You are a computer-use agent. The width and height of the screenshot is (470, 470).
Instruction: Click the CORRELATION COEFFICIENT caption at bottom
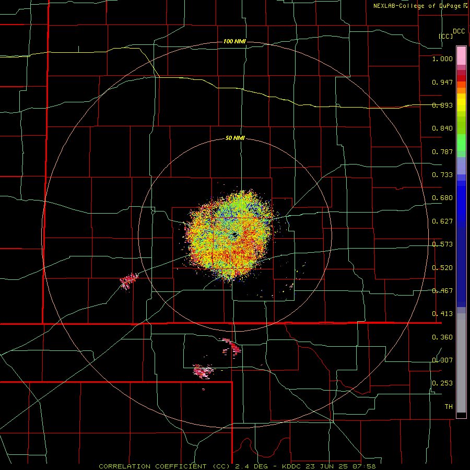click(x=237, y=466)
